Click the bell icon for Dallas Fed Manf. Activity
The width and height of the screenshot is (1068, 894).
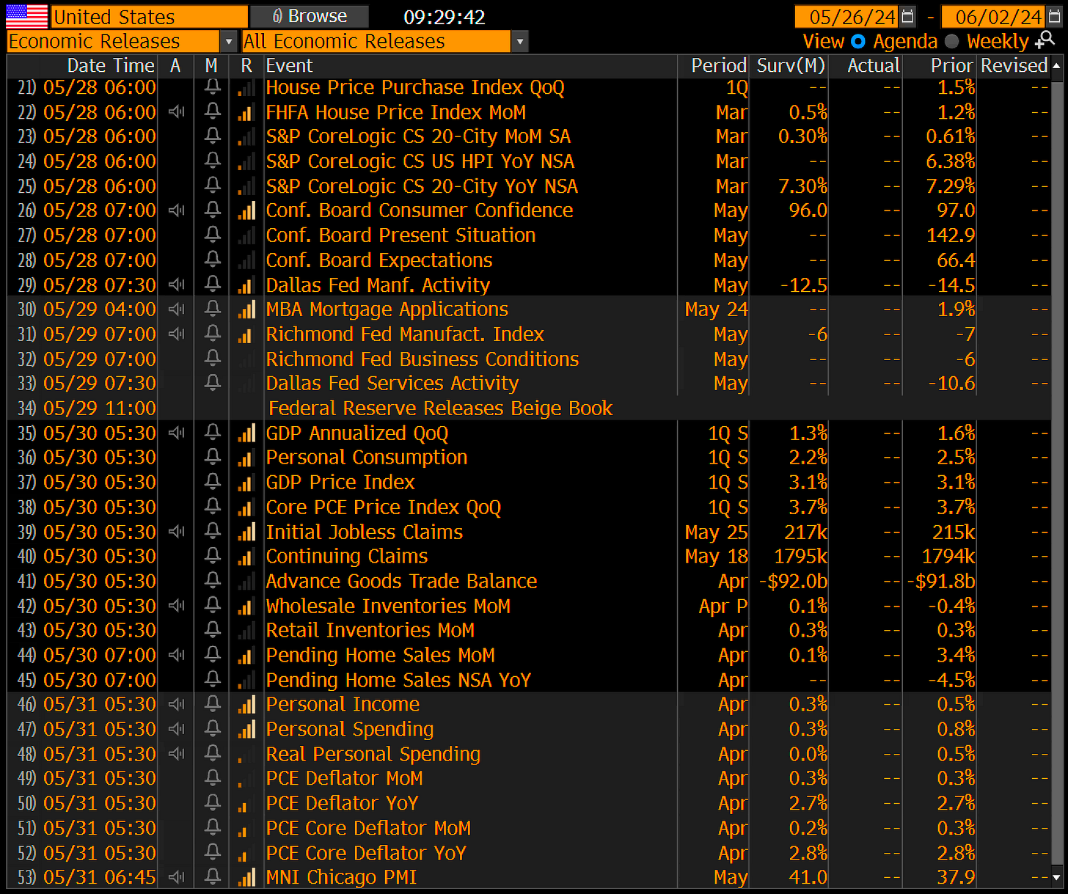(x=213, y=285)
